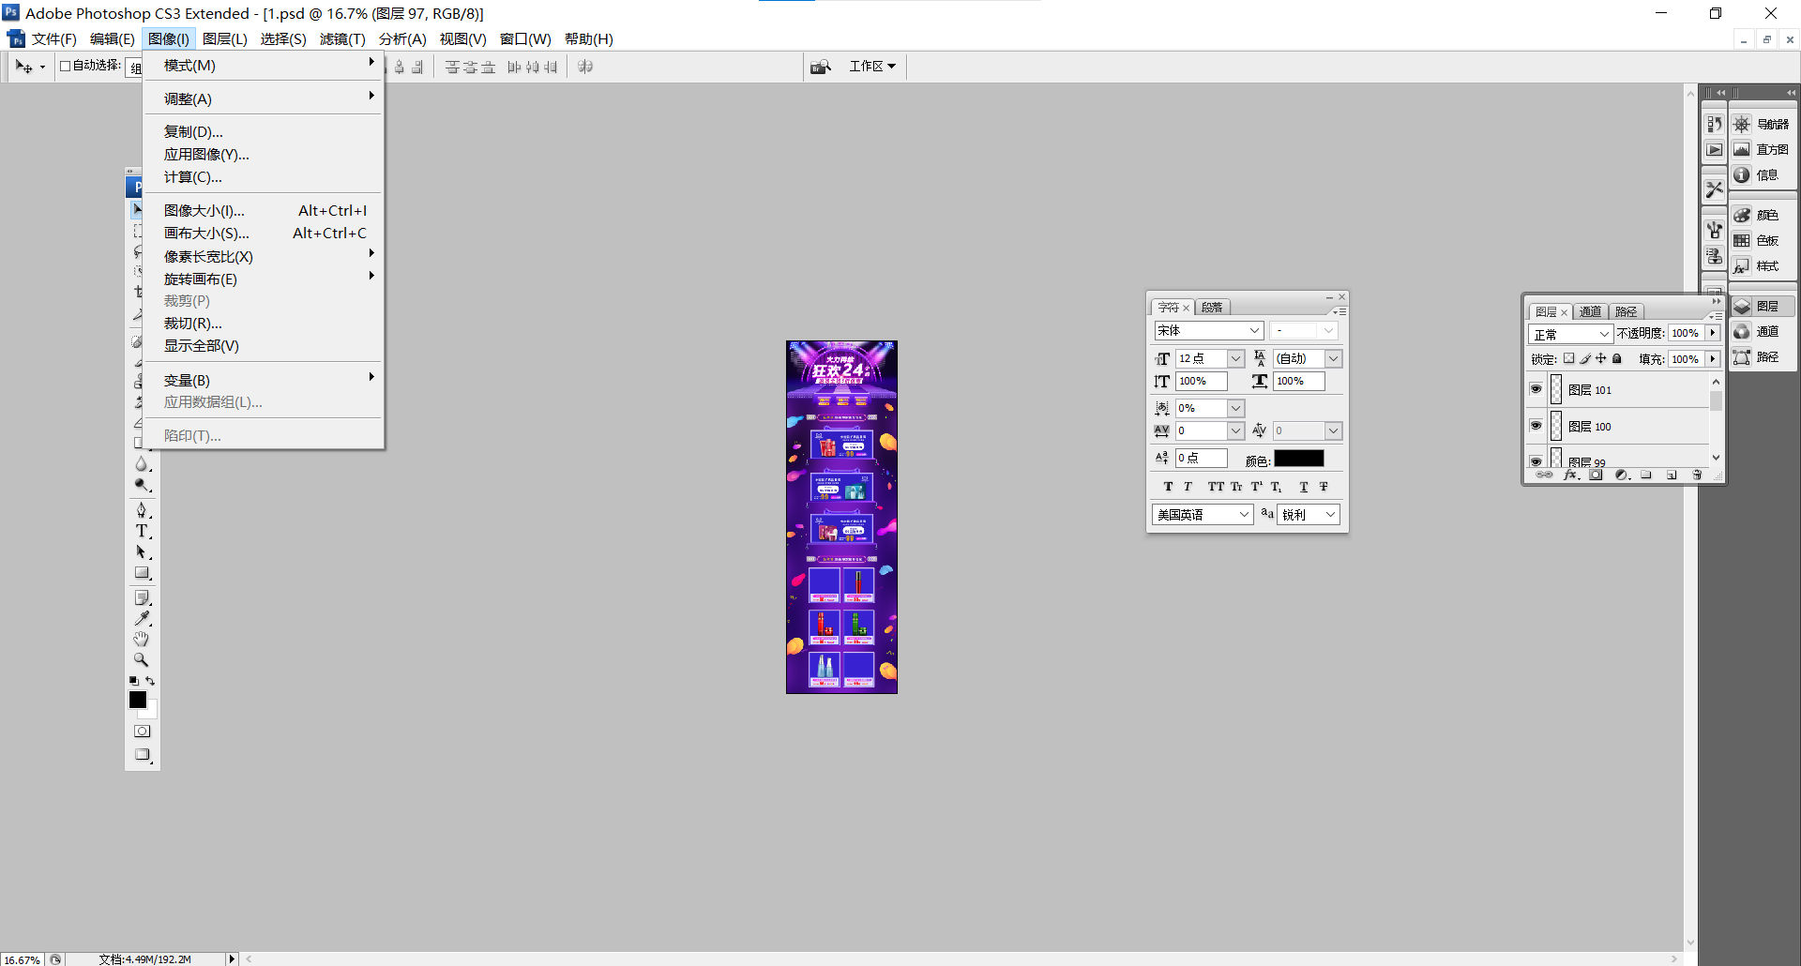Select the Zoom magnifier tool
1801x966 pixels.
click(x=142, y=659)
